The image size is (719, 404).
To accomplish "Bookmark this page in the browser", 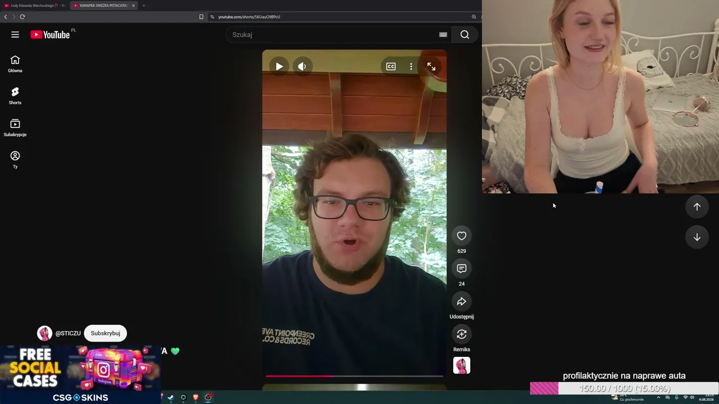I will [201, 17].
